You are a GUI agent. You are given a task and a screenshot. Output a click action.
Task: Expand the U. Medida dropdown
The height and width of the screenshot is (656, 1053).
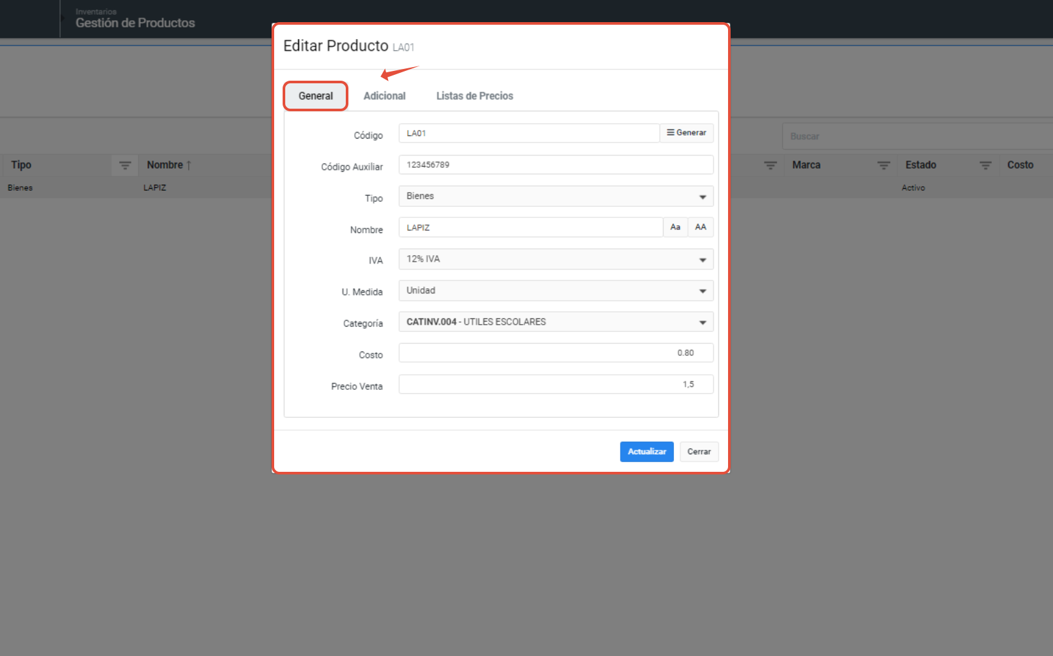(x=556, y=290)
